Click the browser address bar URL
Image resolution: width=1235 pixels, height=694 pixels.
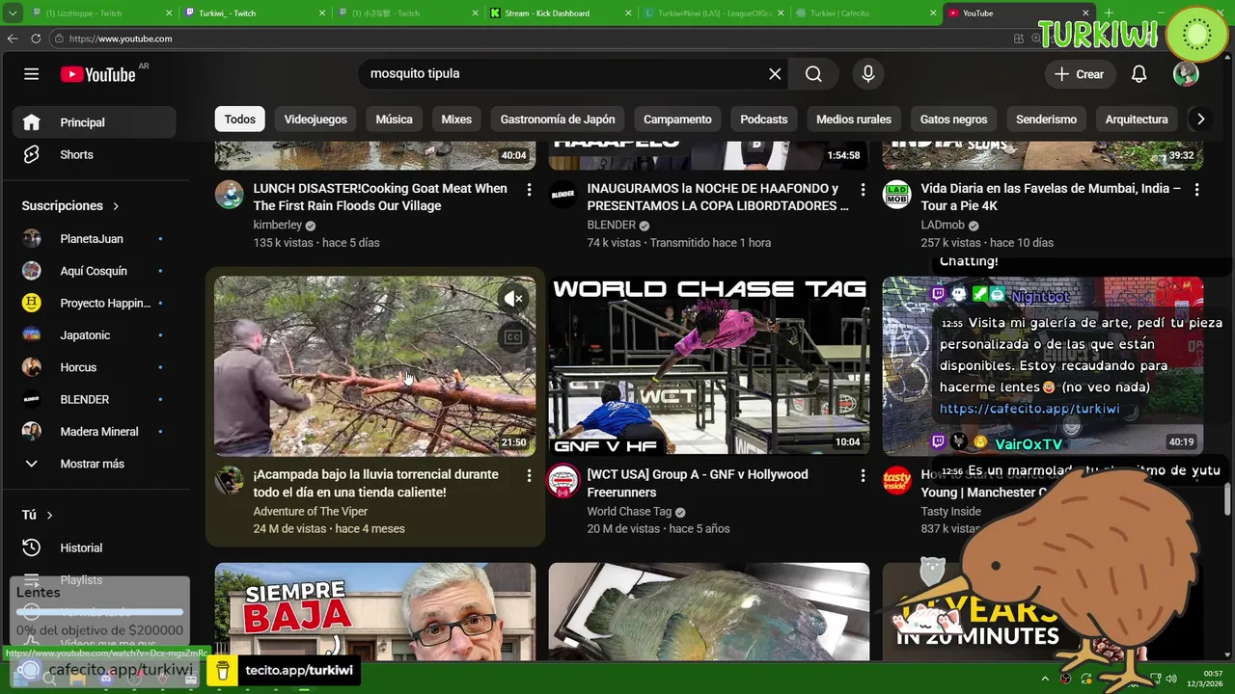tap(121, 39)
